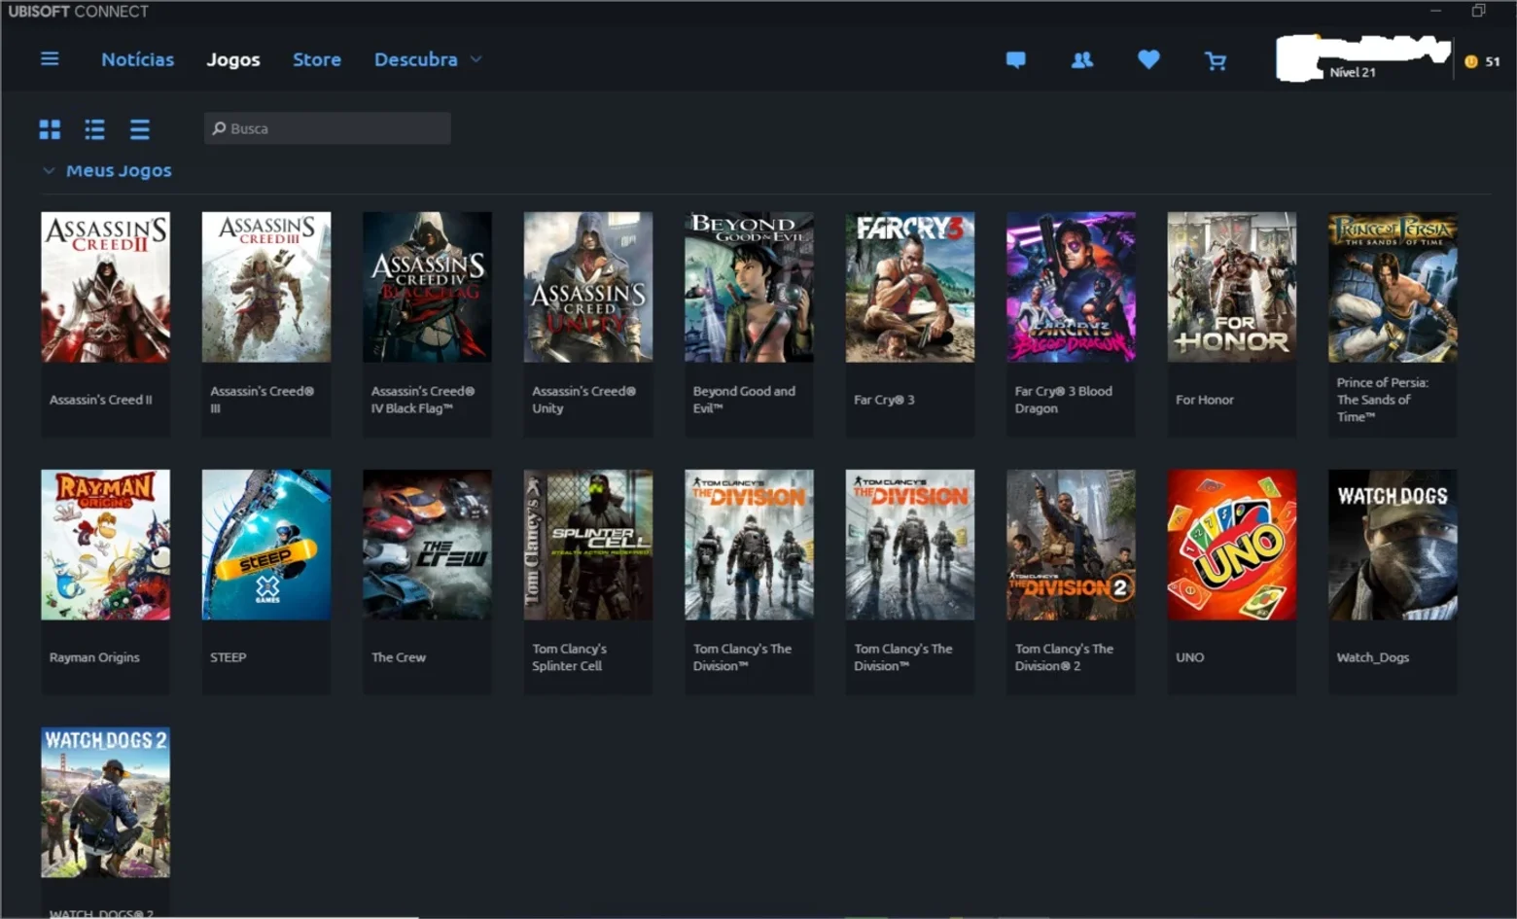Click the Assassin's Creed® III title text
This screenshot has width=1517, height=919.
[263, 400]
